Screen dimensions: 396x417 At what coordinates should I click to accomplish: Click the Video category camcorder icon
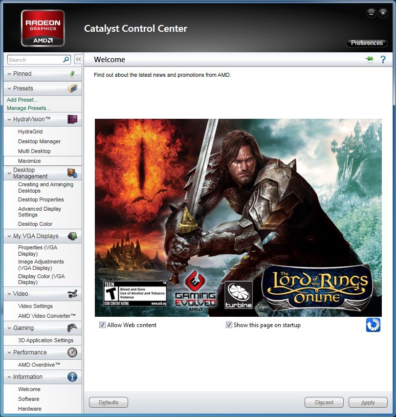(72, 294)
